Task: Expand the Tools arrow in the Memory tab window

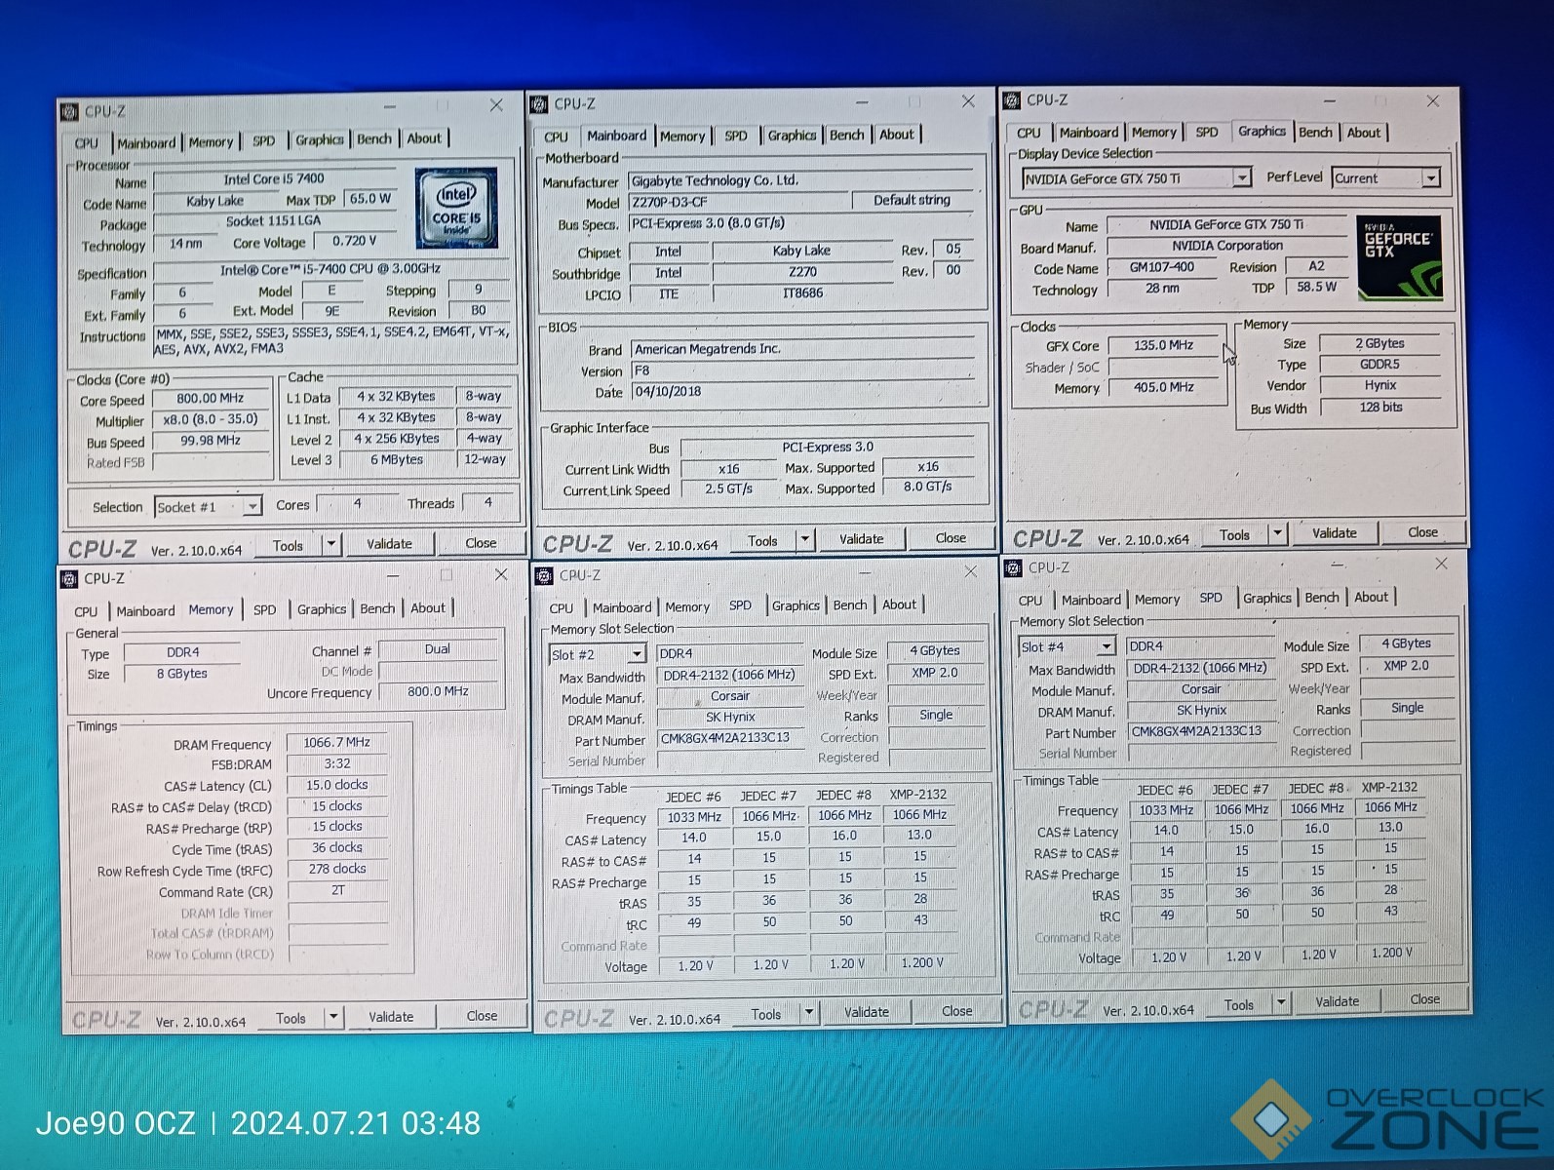Action: click(x=333, y=1017)
